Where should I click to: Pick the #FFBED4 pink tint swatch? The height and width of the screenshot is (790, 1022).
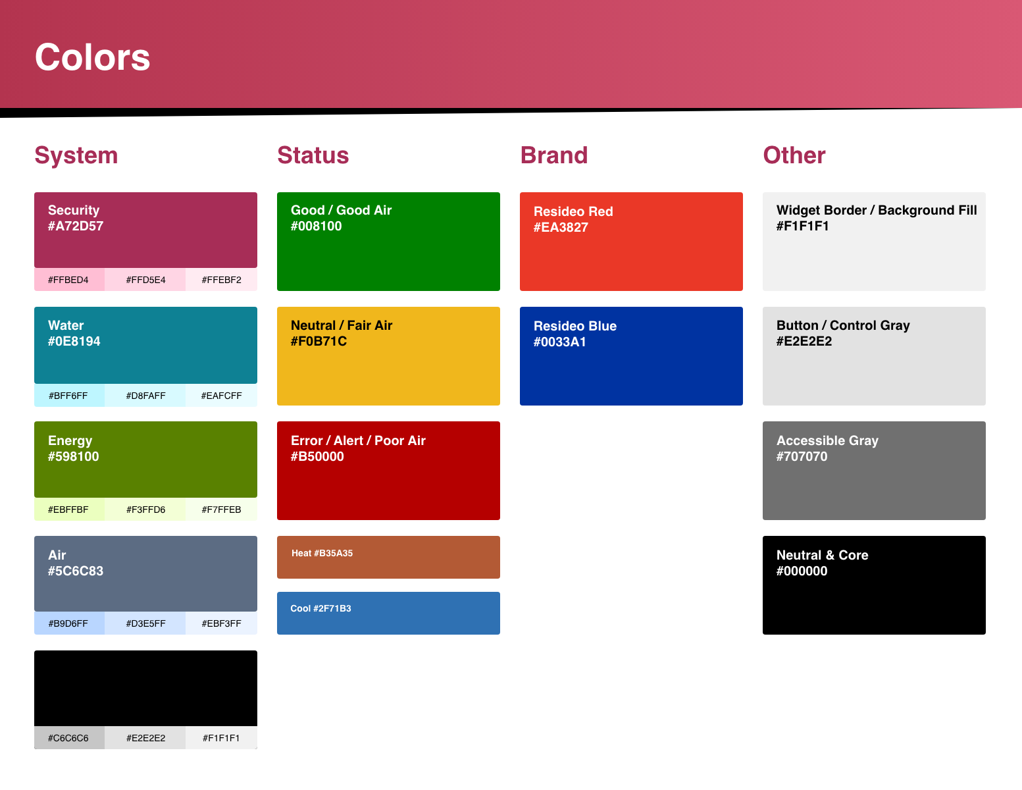coord(69,280)
